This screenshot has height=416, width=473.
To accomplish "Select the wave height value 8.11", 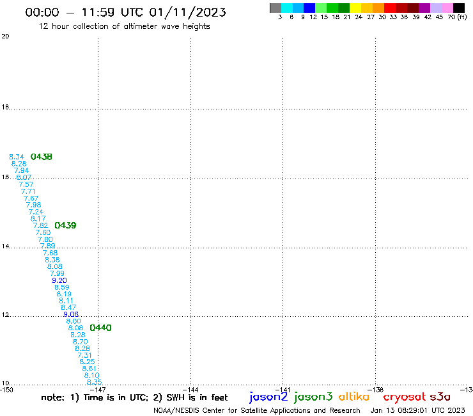I will tap(66, 301).
